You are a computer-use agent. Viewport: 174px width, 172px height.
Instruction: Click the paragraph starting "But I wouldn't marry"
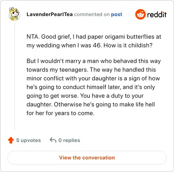(94, 87)
